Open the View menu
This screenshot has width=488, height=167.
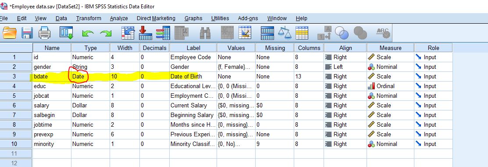point(41,18)
